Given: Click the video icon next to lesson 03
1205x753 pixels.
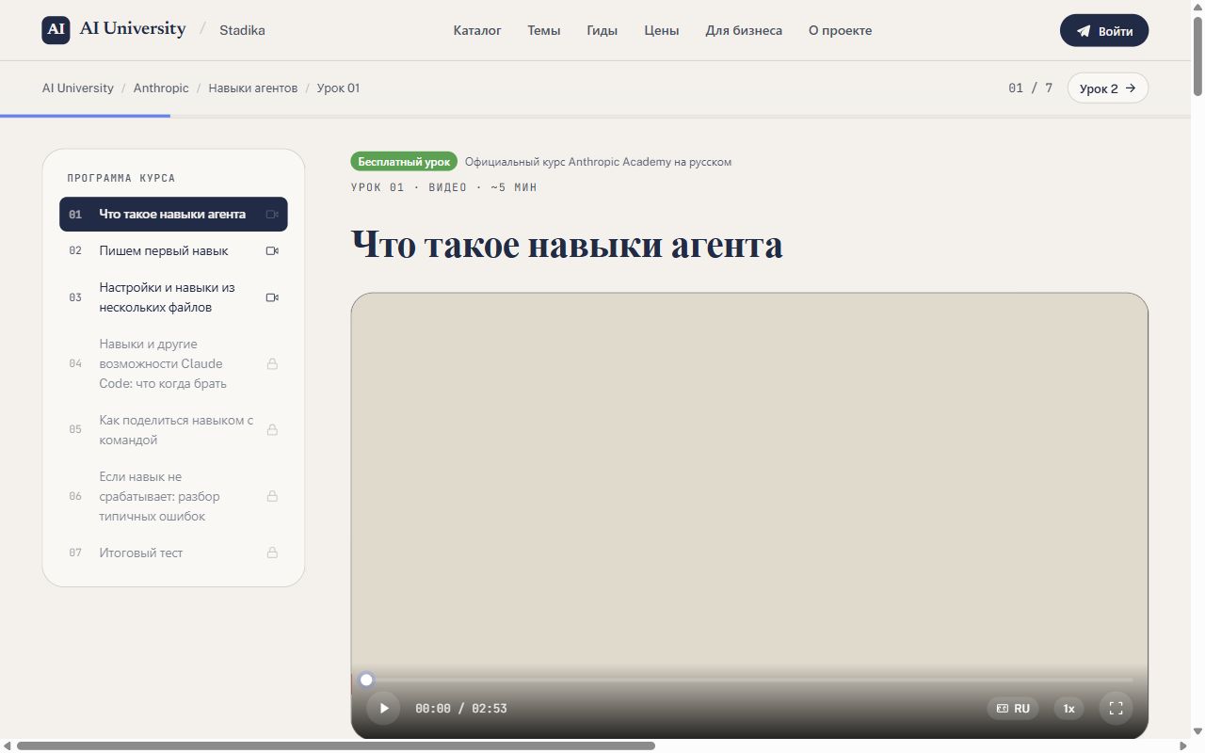Looking at the screenshot, I should [272, 297].
